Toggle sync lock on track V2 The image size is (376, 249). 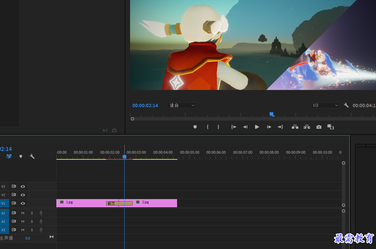click(x=14, y=195)
